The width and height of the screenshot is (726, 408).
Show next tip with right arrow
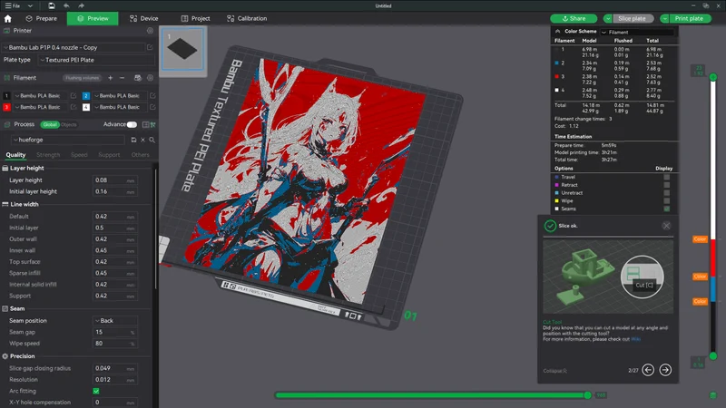pyautogui.click(x=665, y=370)
